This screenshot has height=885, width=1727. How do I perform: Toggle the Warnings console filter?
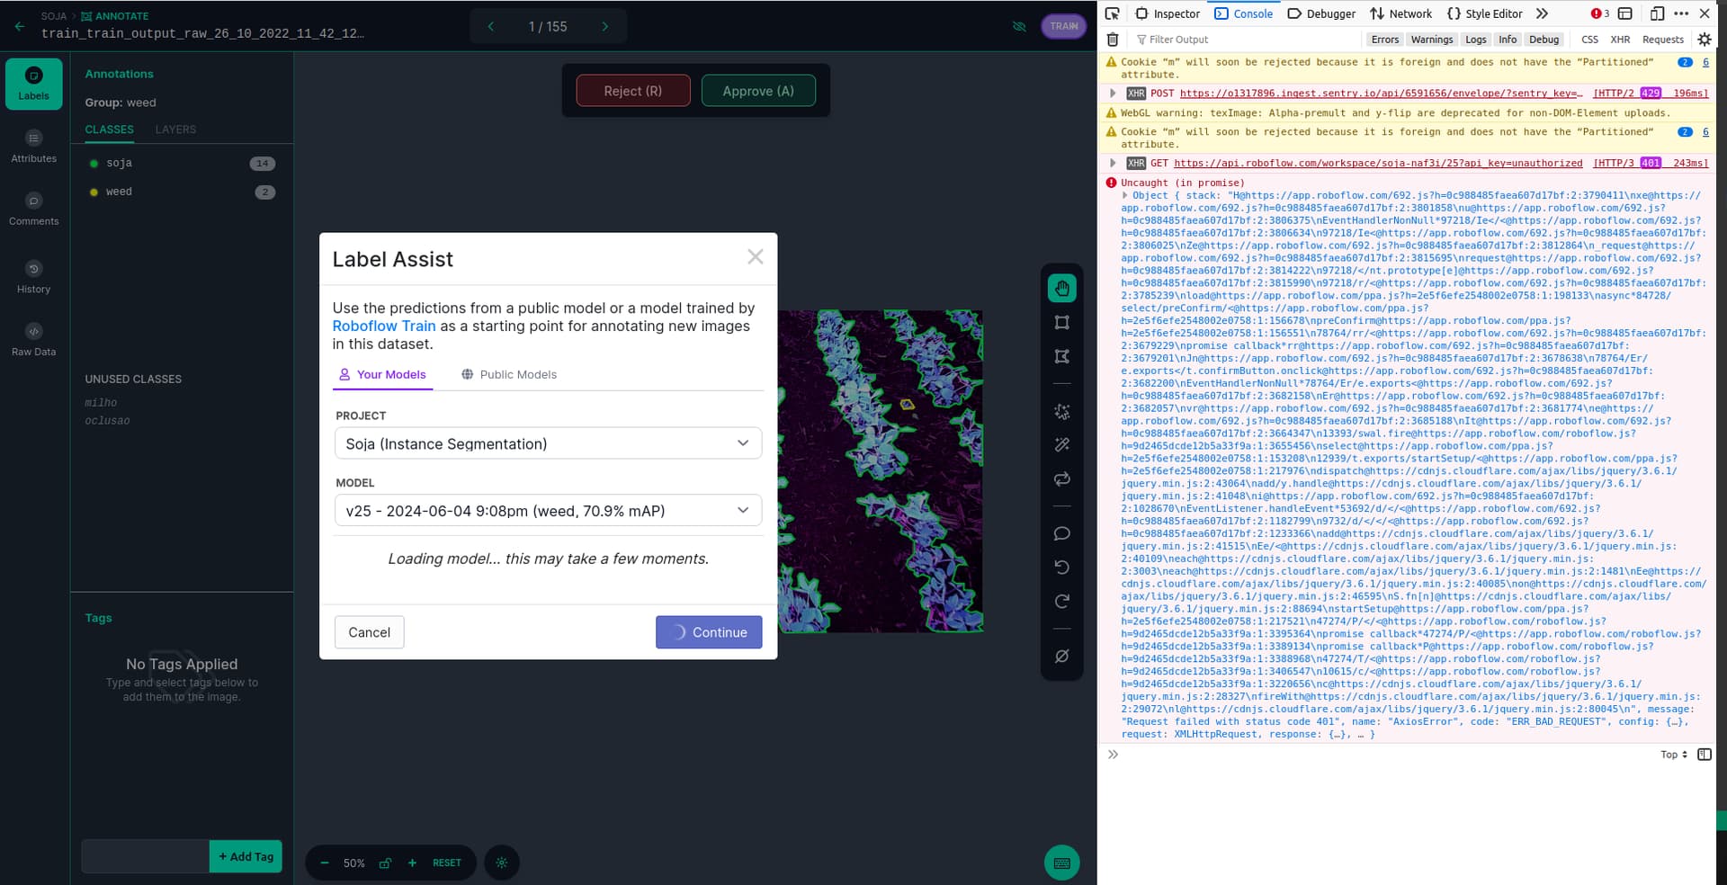pyautogui.click(x=1432, y=40)
